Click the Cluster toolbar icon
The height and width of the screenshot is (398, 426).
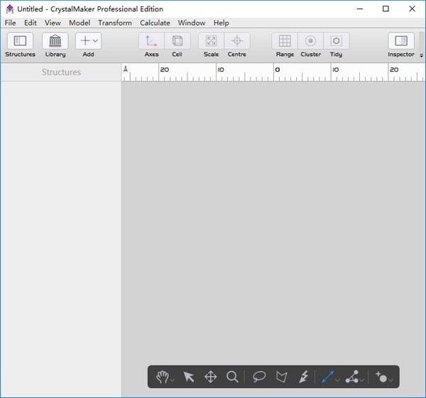click(x=310, y=41)
